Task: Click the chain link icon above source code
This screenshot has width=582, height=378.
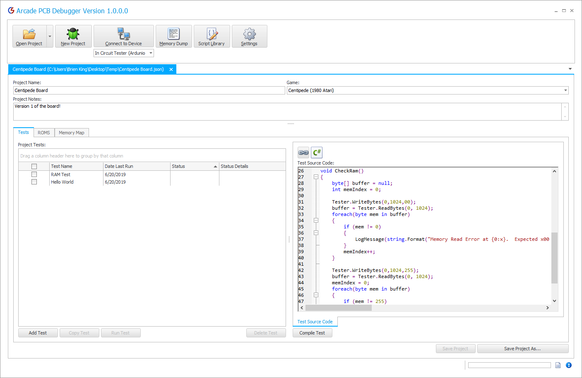Action: (303, 153)
